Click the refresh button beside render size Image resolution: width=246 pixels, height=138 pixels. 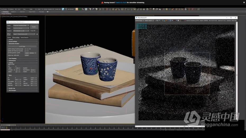tap(27, 55)
